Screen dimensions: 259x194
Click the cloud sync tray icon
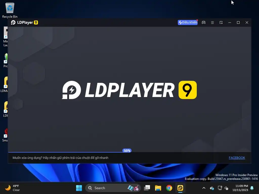tap(212, 188)
